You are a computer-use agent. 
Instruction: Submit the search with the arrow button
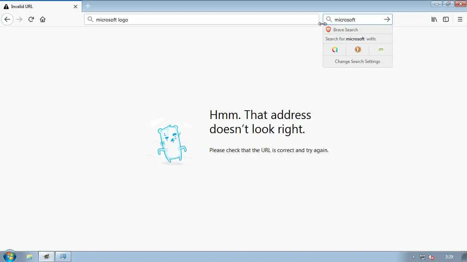coord(387,20)
